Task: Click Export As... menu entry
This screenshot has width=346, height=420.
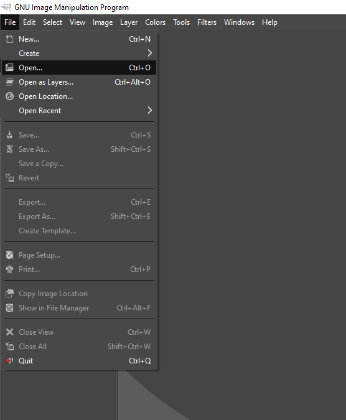Action: [79, 216]
